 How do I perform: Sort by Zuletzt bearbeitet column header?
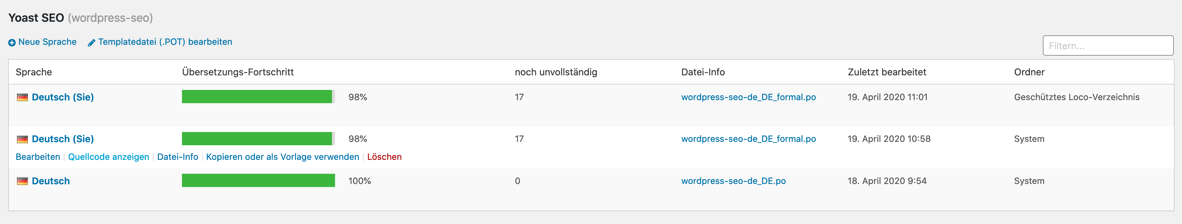pos(887,72)
